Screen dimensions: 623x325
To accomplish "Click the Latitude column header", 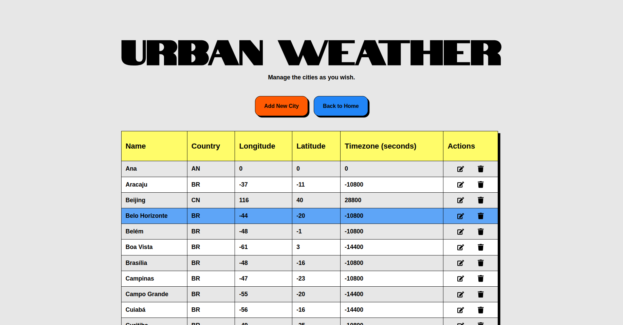I will pyautogui.click(x=311, y=146).
